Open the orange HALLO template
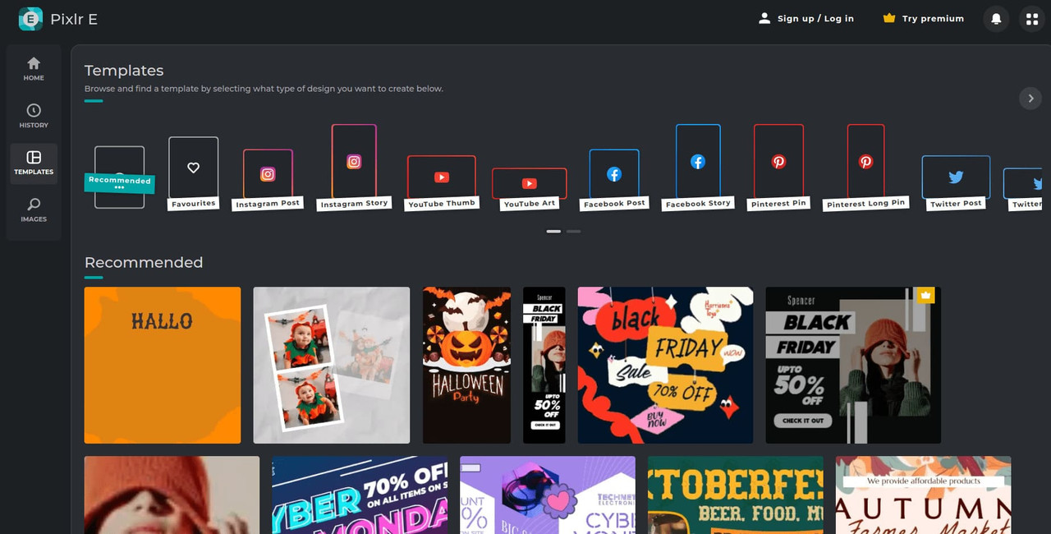 [163, 365]
